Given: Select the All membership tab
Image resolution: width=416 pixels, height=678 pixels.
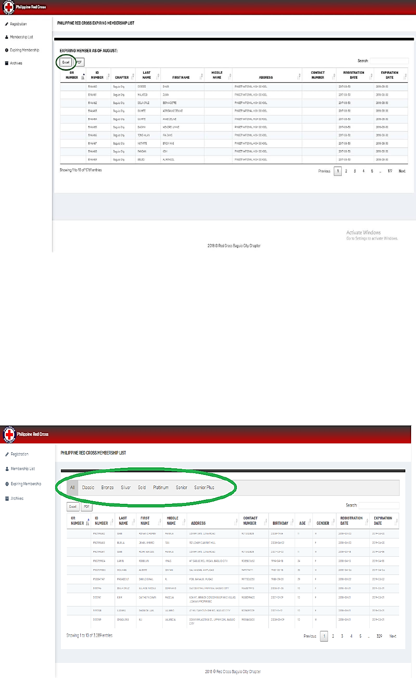Looking at the screenshot, I should tap(72, 487).
